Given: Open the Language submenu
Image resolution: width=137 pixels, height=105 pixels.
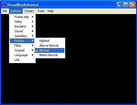Looking at the screenshot, I should point(22,55).
